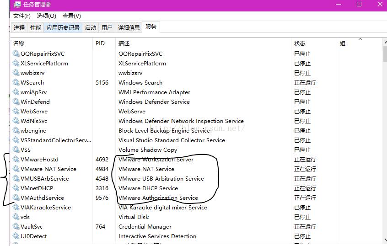The height and width of the screenshot is (246, 387).
Task: Click the gear icon beside vds
Action: (x=16, y=217)
